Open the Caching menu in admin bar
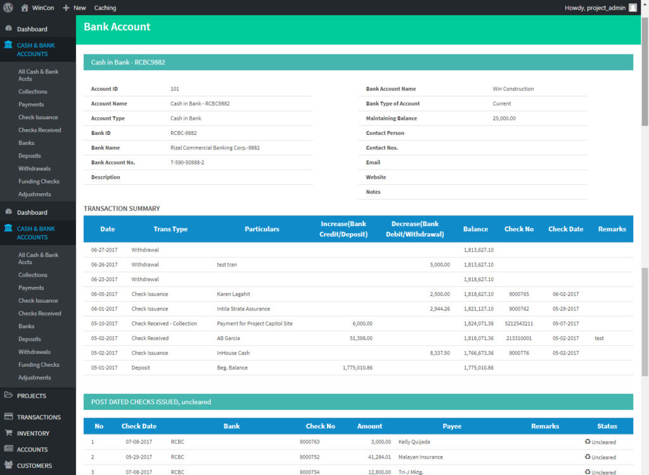The width and height of the screenshot is (649, 475). pos(105,8)
